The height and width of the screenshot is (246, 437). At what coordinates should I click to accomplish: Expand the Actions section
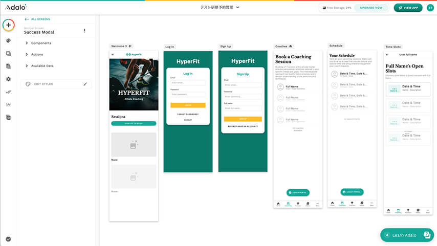[37, 54]
